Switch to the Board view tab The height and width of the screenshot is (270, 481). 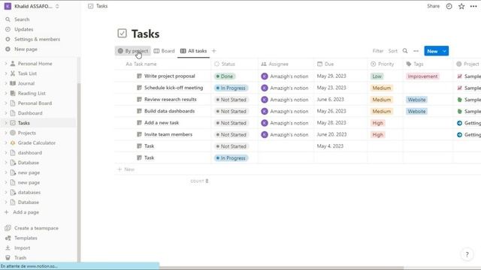coord(164,51)
